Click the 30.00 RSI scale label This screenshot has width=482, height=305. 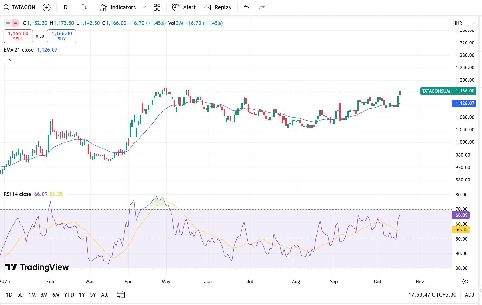coord(462,268)
